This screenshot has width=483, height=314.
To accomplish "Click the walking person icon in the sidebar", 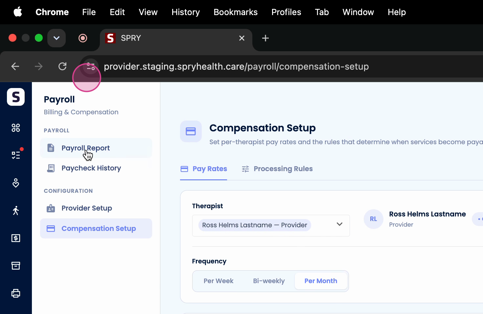I will click(16, 210).
